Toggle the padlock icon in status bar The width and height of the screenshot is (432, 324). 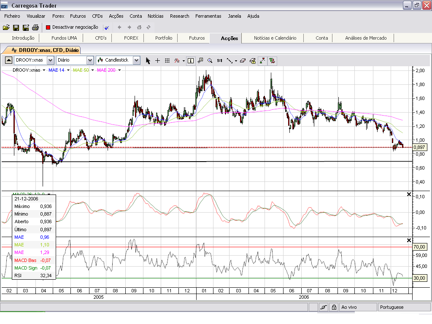click(334, 307)
